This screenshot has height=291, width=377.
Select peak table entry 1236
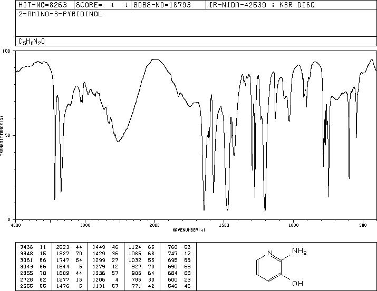pyautogui.click(x=99, y=273)
